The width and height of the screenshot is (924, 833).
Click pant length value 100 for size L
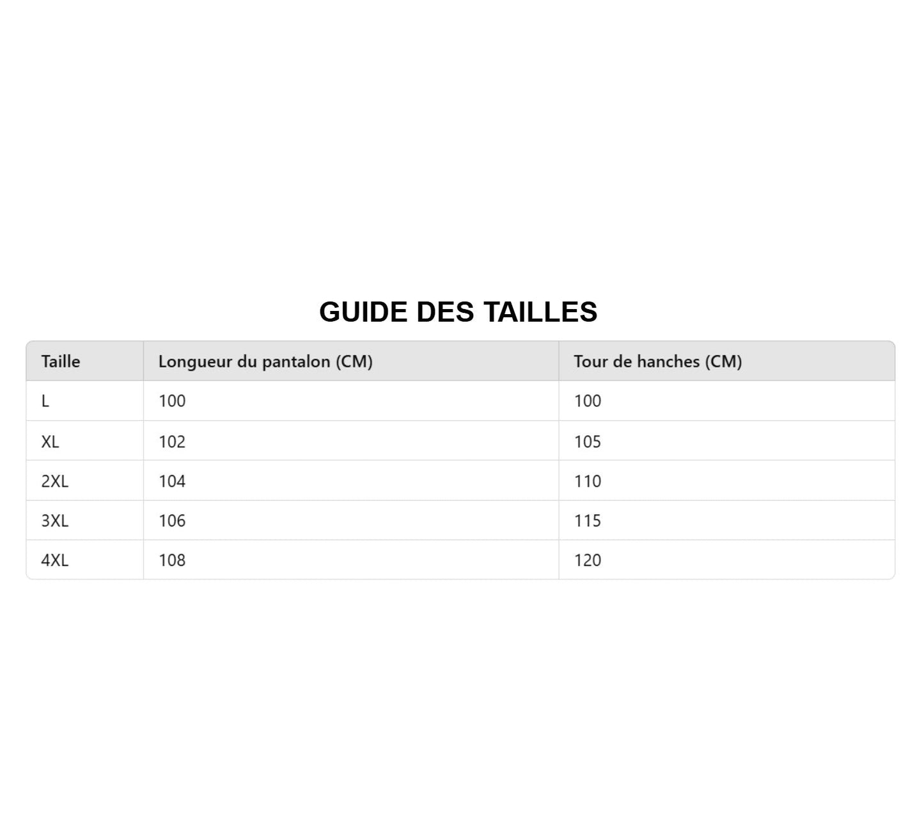click(x=172, y=401)
